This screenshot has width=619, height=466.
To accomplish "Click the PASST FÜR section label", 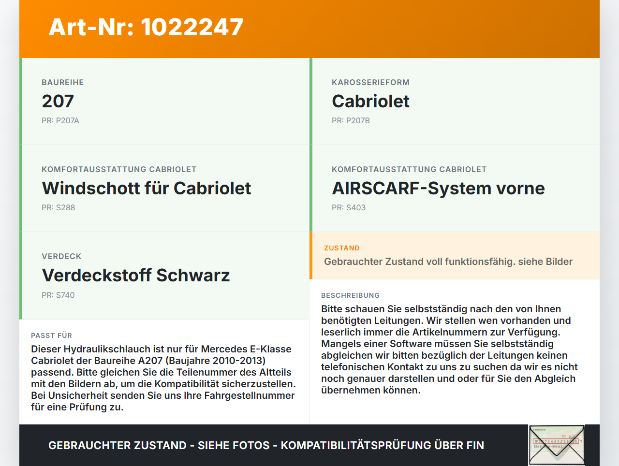I will (x=52, y=335).
